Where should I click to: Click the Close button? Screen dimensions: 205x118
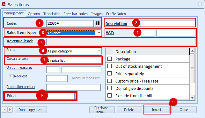(x=184, y=110)
